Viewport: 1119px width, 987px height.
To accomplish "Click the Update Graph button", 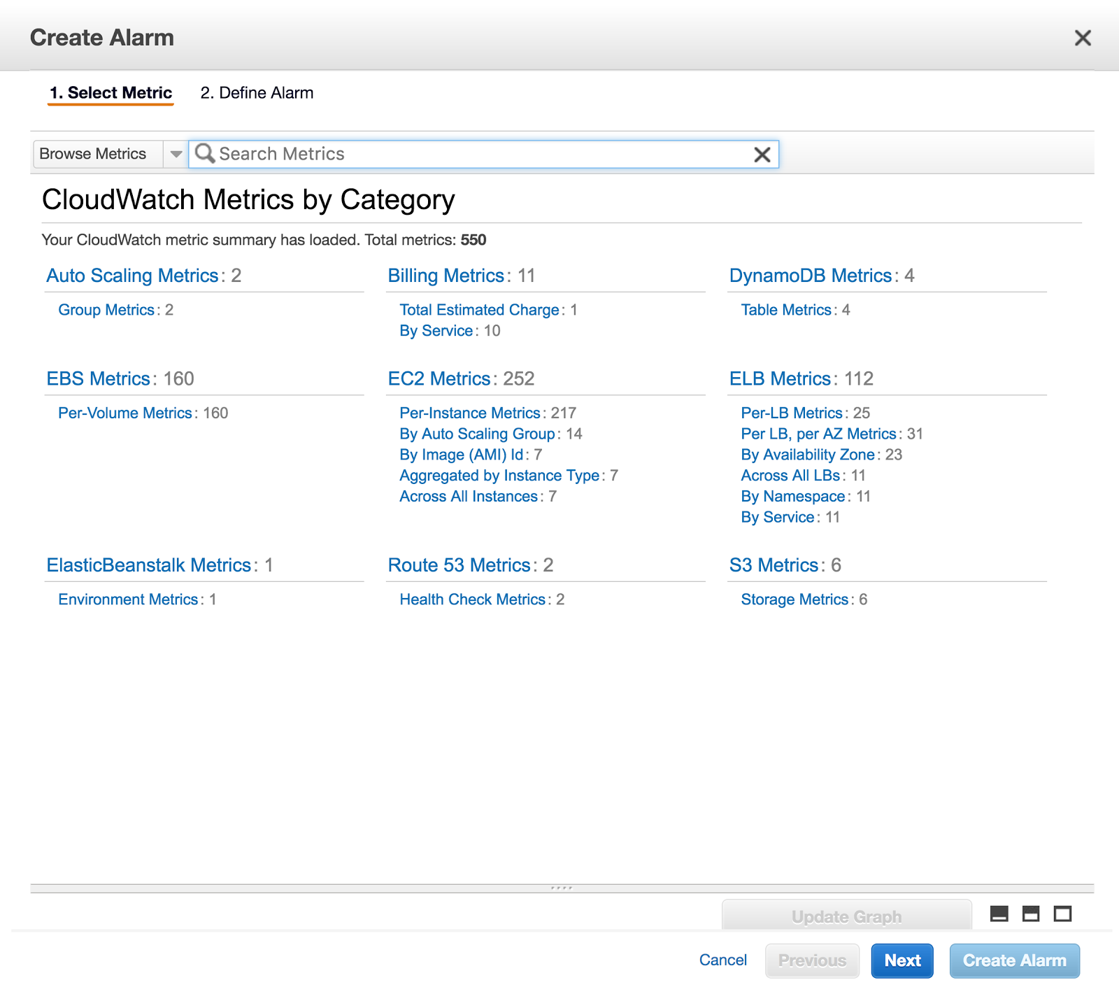I will point(847,916).
